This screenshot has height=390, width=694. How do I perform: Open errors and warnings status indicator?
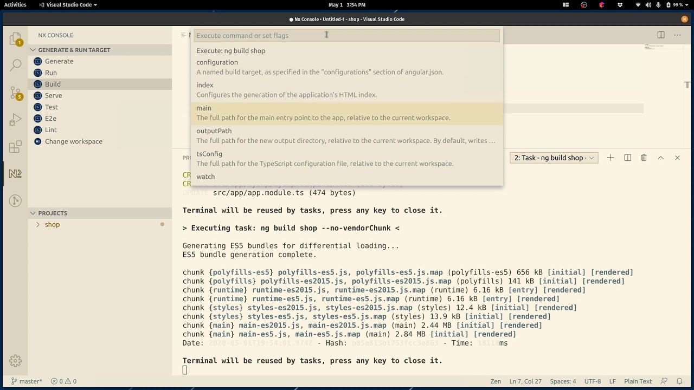(63, 381)
